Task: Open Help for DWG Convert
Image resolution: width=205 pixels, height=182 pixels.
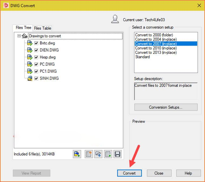Action: [189, 173]
